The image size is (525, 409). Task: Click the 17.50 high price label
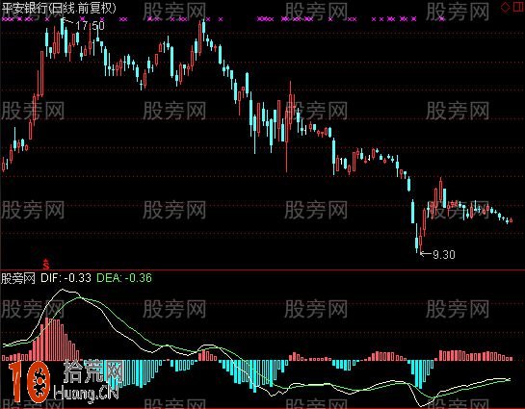click(90, 26)
